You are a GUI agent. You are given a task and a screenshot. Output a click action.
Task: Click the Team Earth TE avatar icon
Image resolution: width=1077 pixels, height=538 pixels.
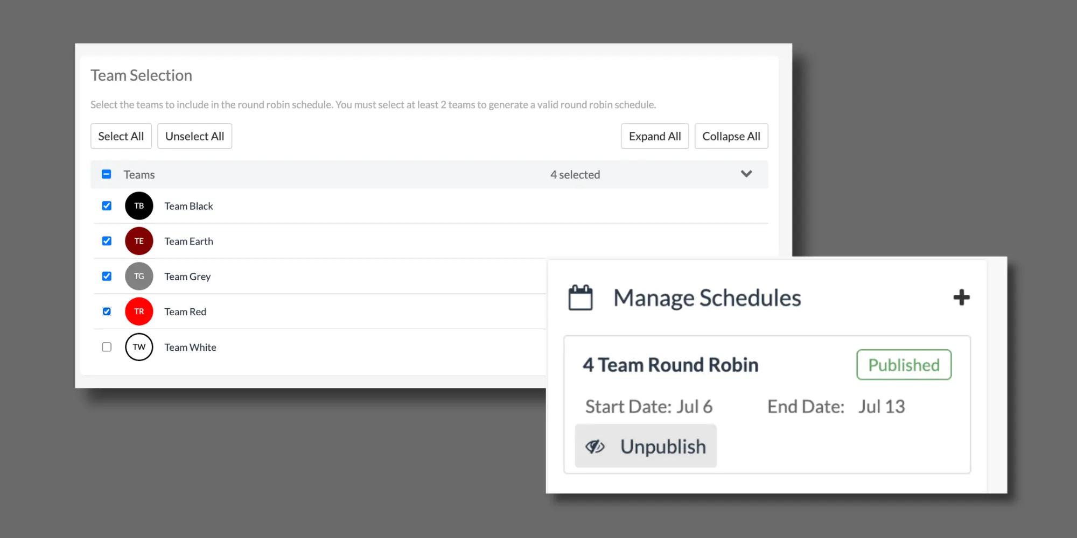[x=139, y=241]
